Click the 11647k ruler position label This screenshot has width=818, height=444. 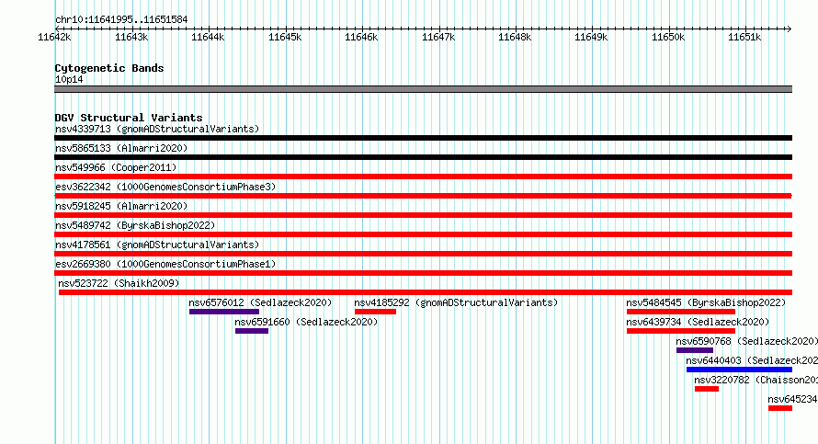coord(438,37)
